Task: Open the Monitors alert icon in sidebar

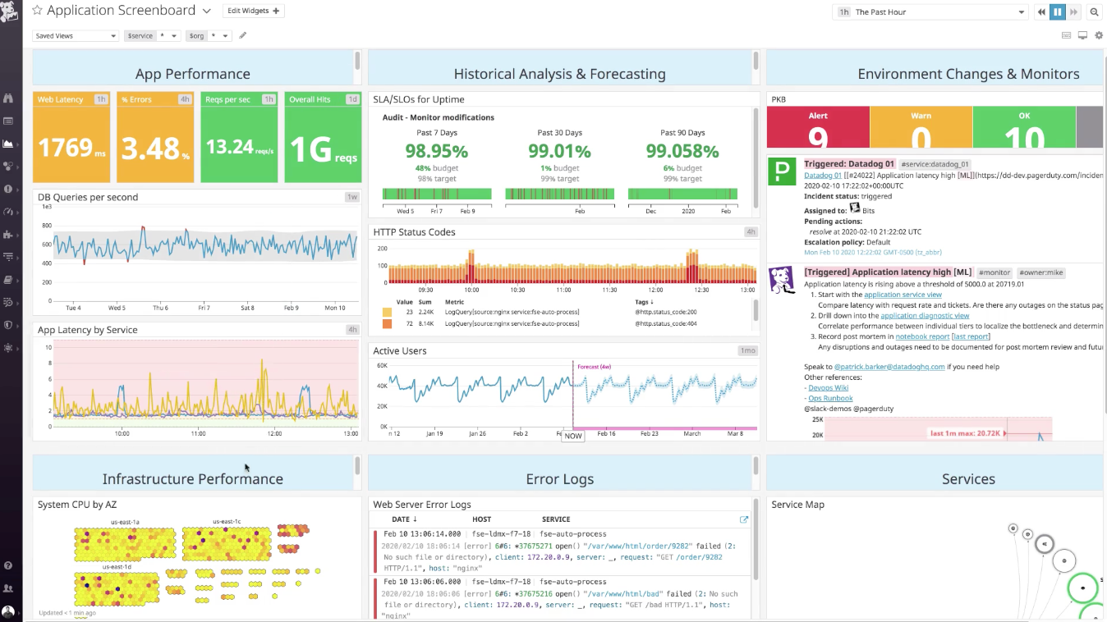Action: (8, 189)
